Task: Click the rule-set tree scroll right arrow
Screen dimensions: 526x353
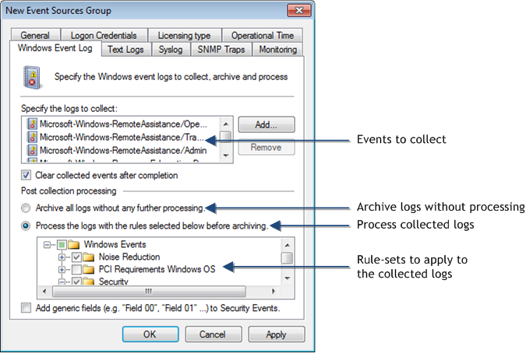Action: tap(274, 292)
